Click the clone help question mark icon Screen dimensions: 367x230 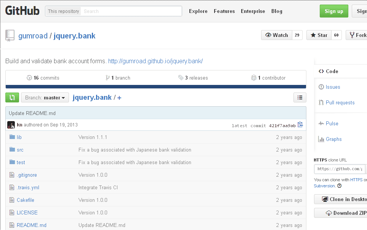click(x=340, y=186)
